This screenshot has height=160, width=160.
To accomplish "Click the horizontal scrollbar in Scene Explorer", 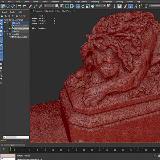I will [16, 137].
